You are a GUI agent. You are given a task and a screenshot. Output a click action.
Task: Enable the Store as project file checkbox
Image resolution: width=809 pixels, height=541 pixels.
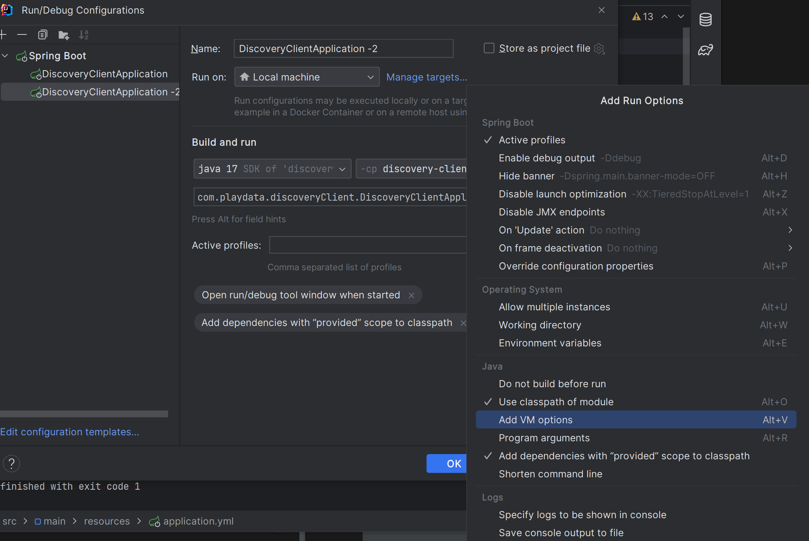[489, 48]
